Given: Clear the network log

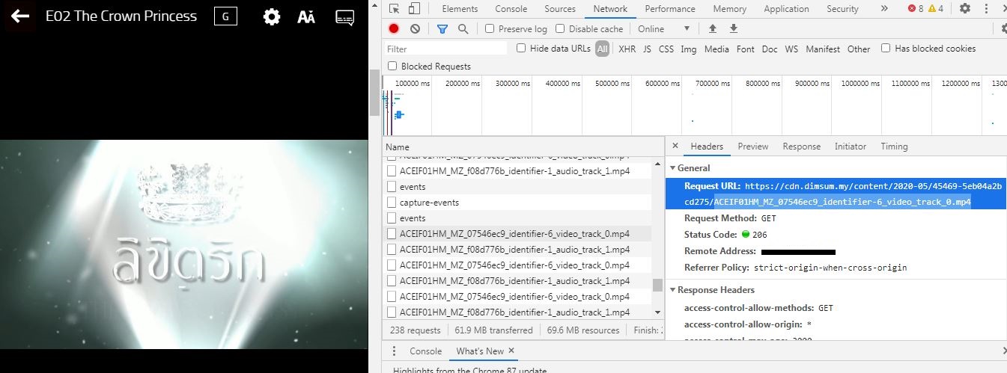Looking at the screenshot, I should 415,28.
